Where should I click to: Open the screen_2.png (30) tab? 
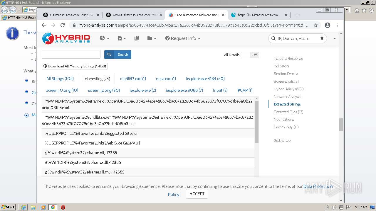pyautogui.click(x=104, y=90)
